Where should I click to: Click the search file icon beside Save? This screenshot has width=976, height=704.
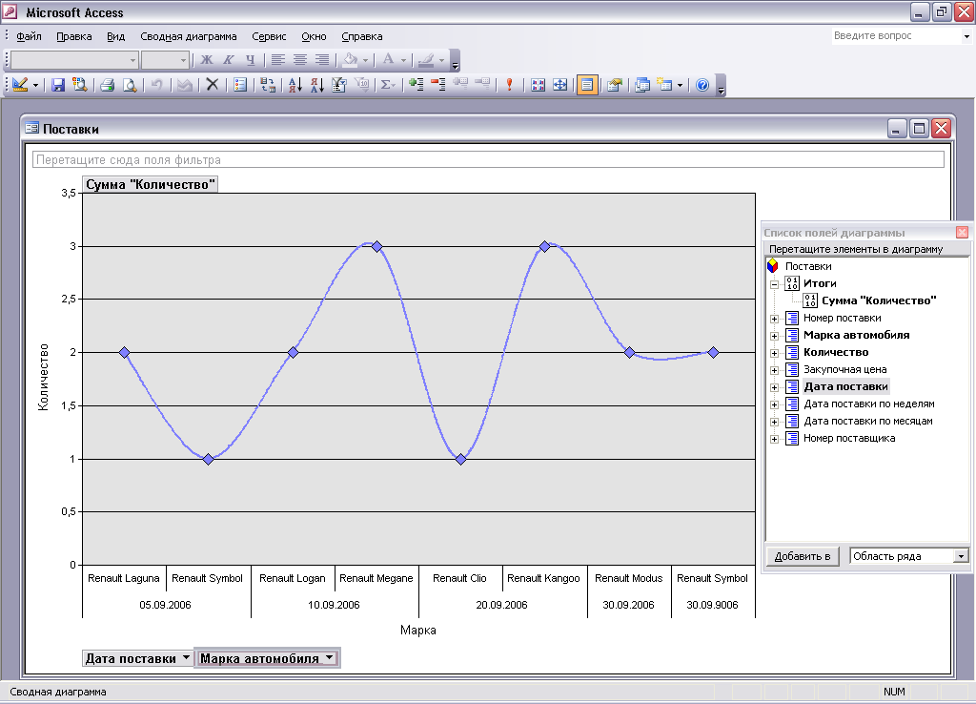tap(80, 85)
